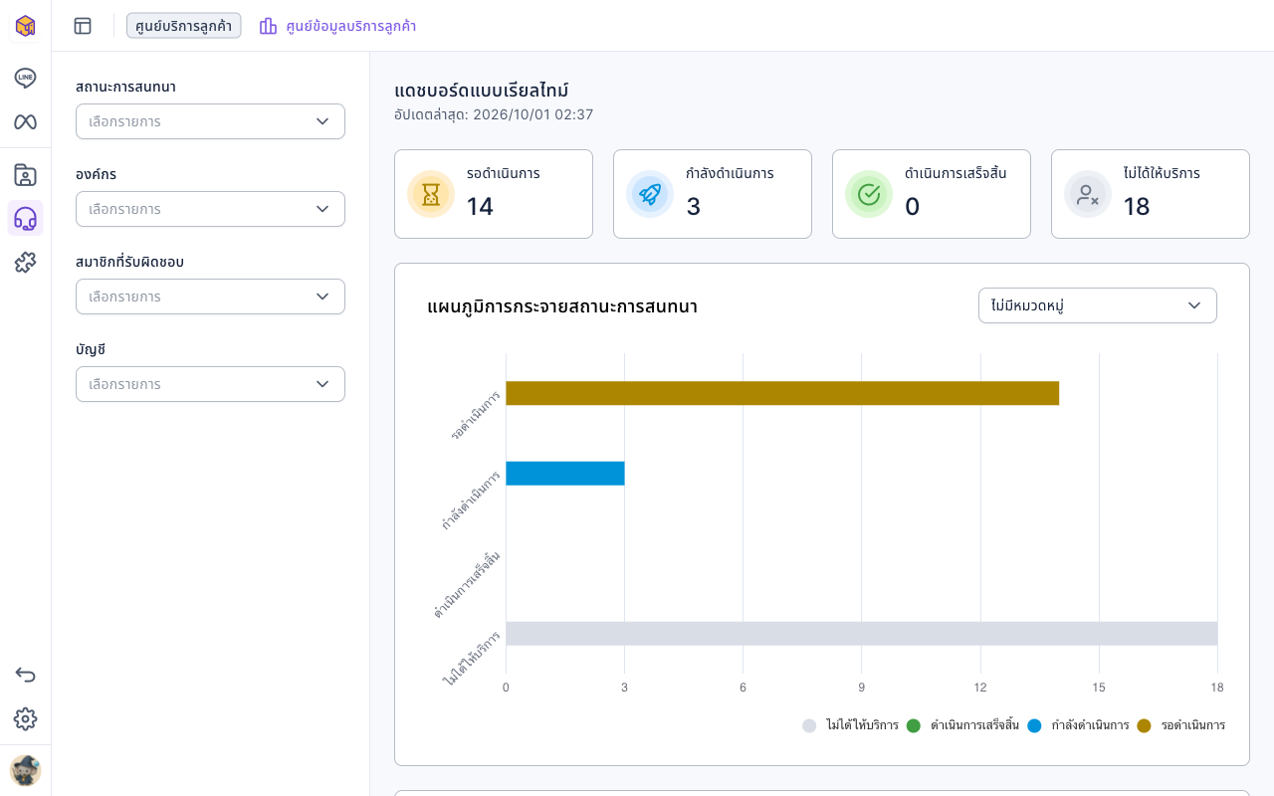The height and width of the screenshot is (796, 1274).
Task: Click the return arrow icon in sidebar
Action: click(25, 676)
